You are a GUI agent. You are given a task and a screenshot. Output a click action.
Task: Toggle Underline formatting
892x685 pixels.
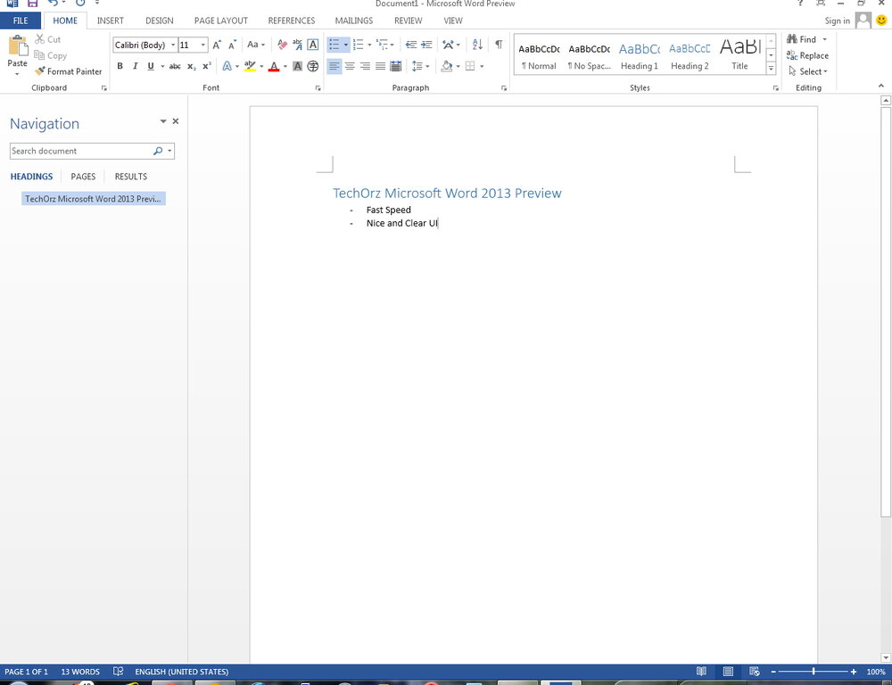(x=150, y=66)
